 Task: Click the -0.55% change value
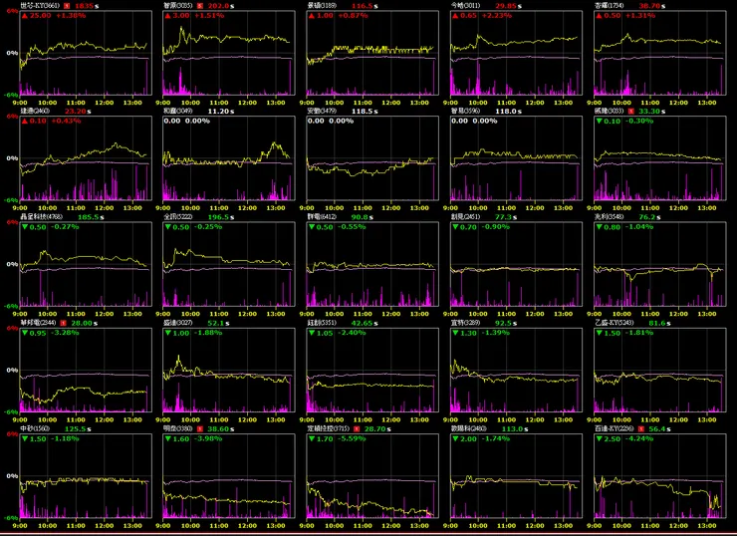point(352,226)
